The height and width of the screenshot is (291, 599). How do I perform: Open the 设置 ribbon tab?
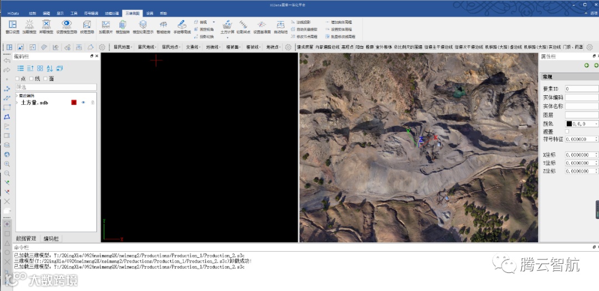pyautogui.click(x=150, y=13)
